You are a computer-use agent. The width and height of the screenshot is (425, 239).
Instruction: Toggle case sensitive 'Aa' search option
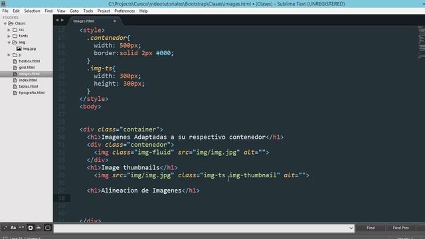13,228
